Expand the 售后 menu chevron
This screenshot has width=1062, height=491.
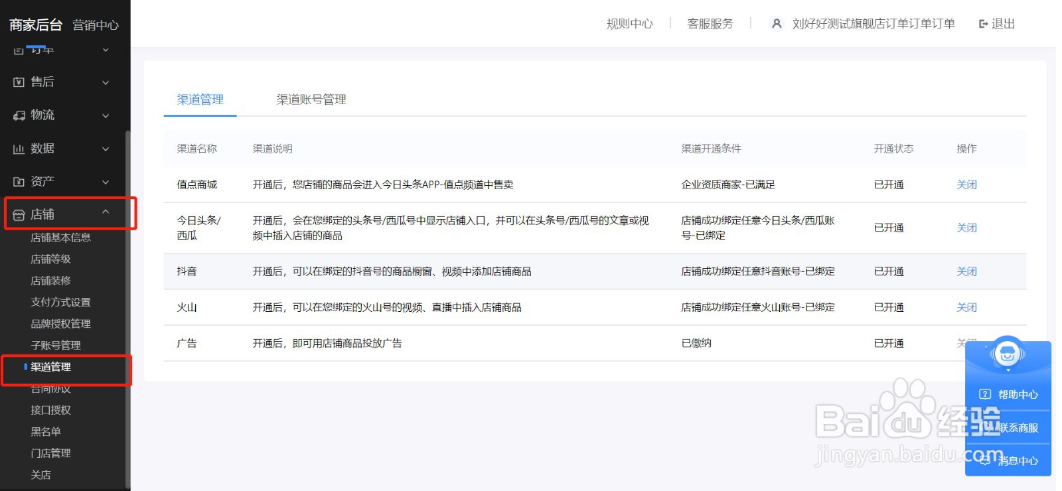[x=106, y=82]
